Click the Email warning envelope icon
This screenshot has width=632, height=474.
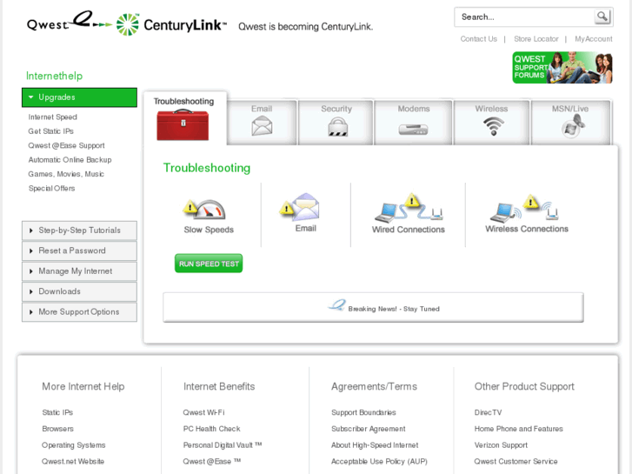[x=299, y=206]
